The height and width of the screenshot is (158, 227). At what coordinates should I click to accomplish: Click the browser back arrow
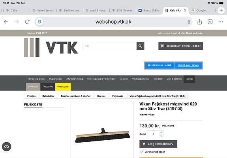click(x=6, y=22)
